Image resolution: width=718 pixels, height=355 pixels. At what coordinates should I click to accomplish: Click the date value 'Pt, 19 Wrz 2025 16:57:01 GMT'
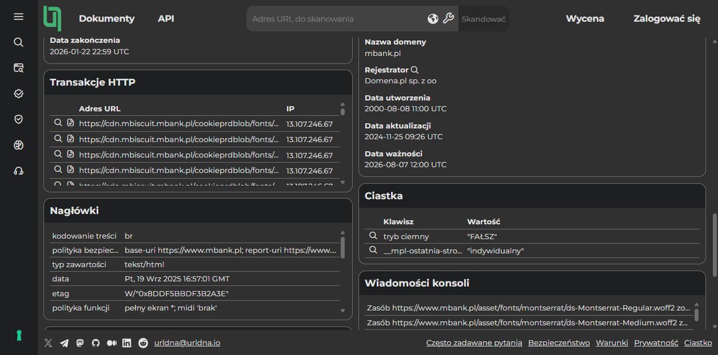pyautogui.click(x=177, y=279)
